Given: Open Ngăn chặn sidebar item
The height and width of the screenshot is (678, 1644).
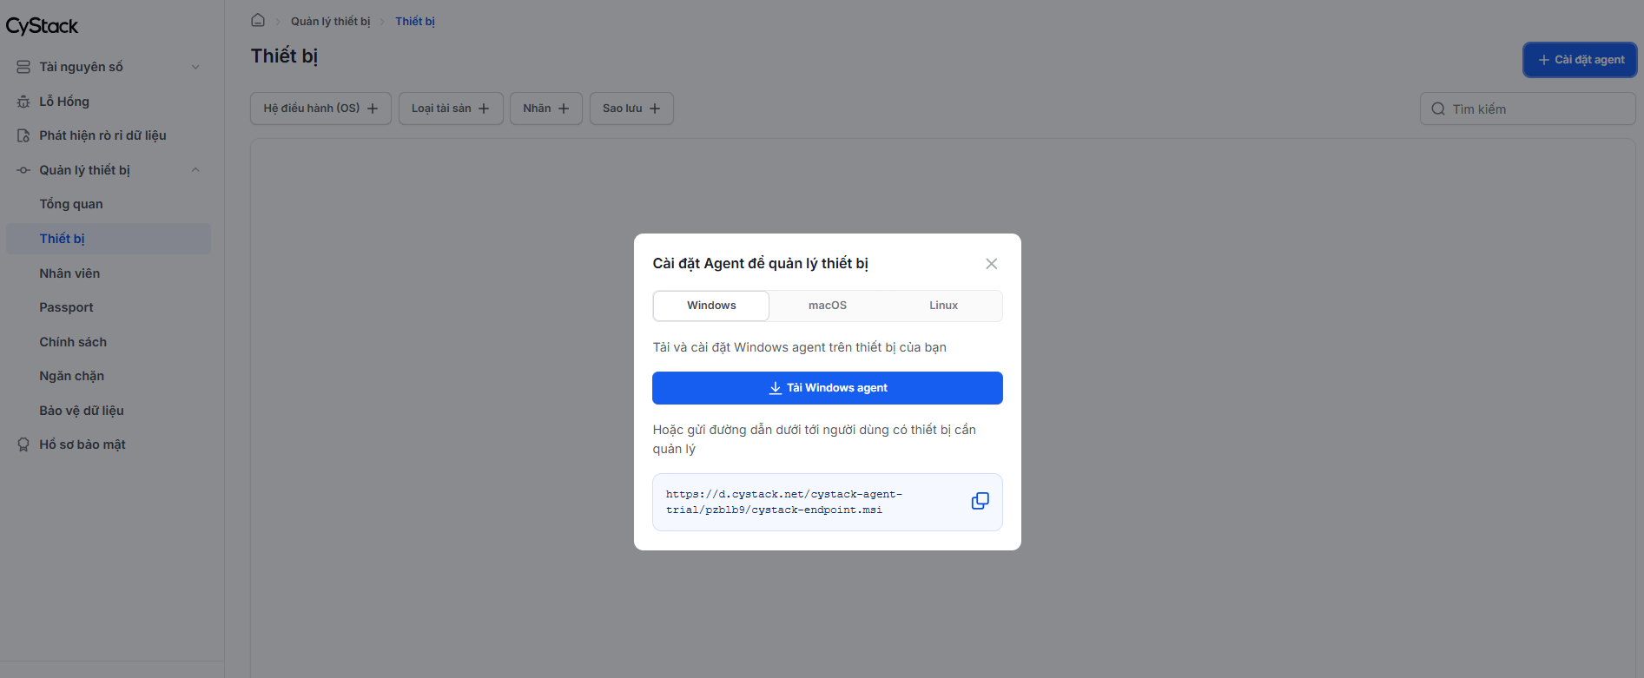Looking at the screenshot, I should tap(109, 376).
